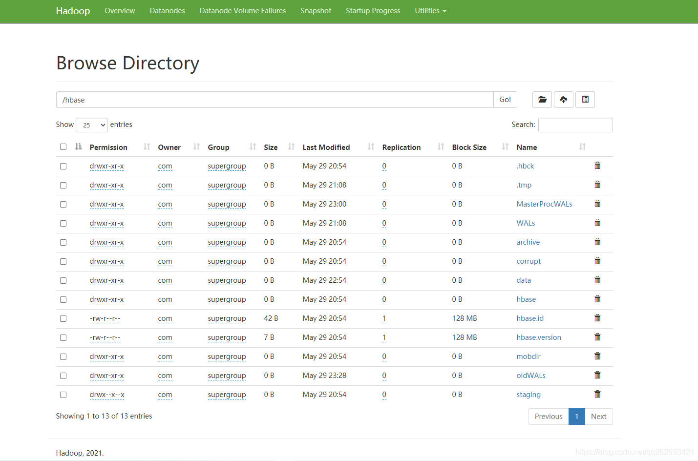
Task: Delete staging directory via trash icon
Action: 597,394
